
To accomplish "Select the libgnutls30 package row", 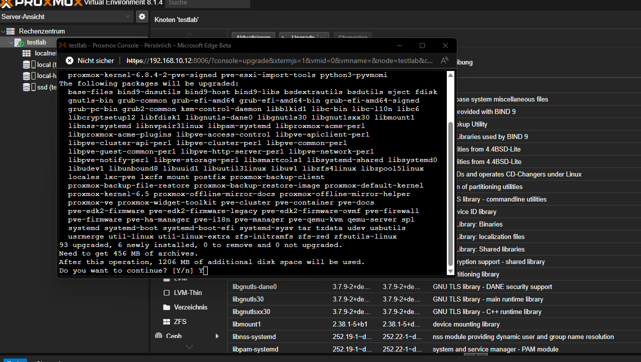I will pos(434,299).
